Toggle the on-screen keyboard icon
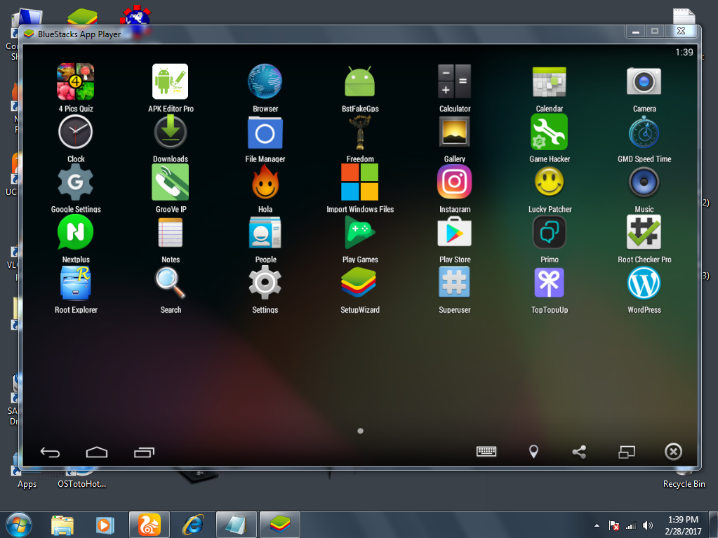This screenshot has width=718, height=538. pos(486,452)
